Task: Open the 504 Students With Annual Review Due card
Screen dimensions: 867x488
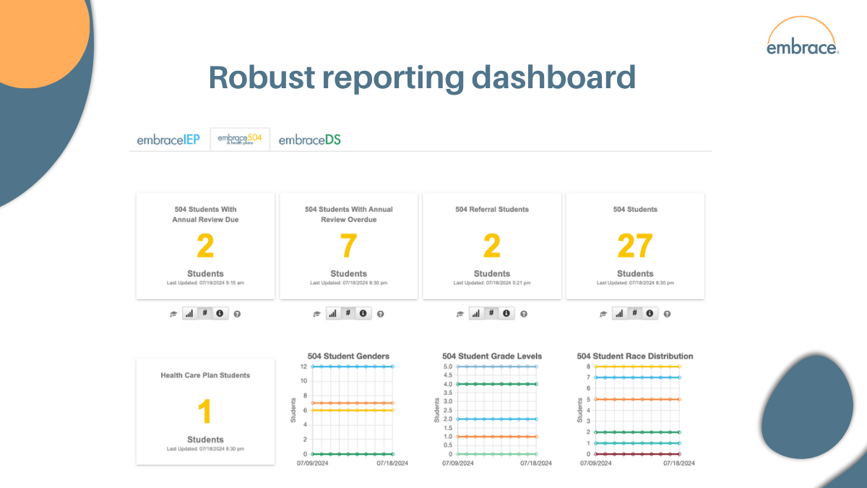Action: tap(205, 246)
